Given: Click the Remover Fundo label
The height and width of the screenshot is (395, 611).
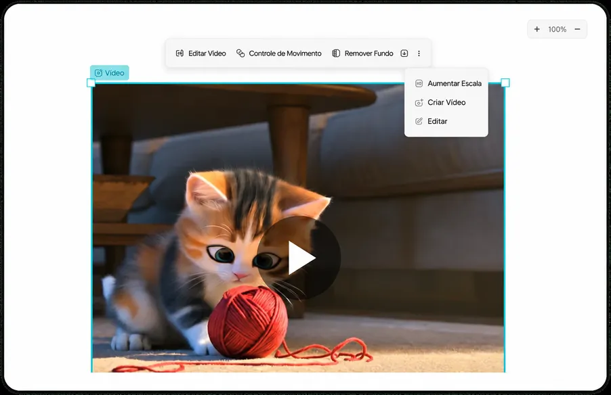Looking at the screenshot, I should click(x=368, y=53).
